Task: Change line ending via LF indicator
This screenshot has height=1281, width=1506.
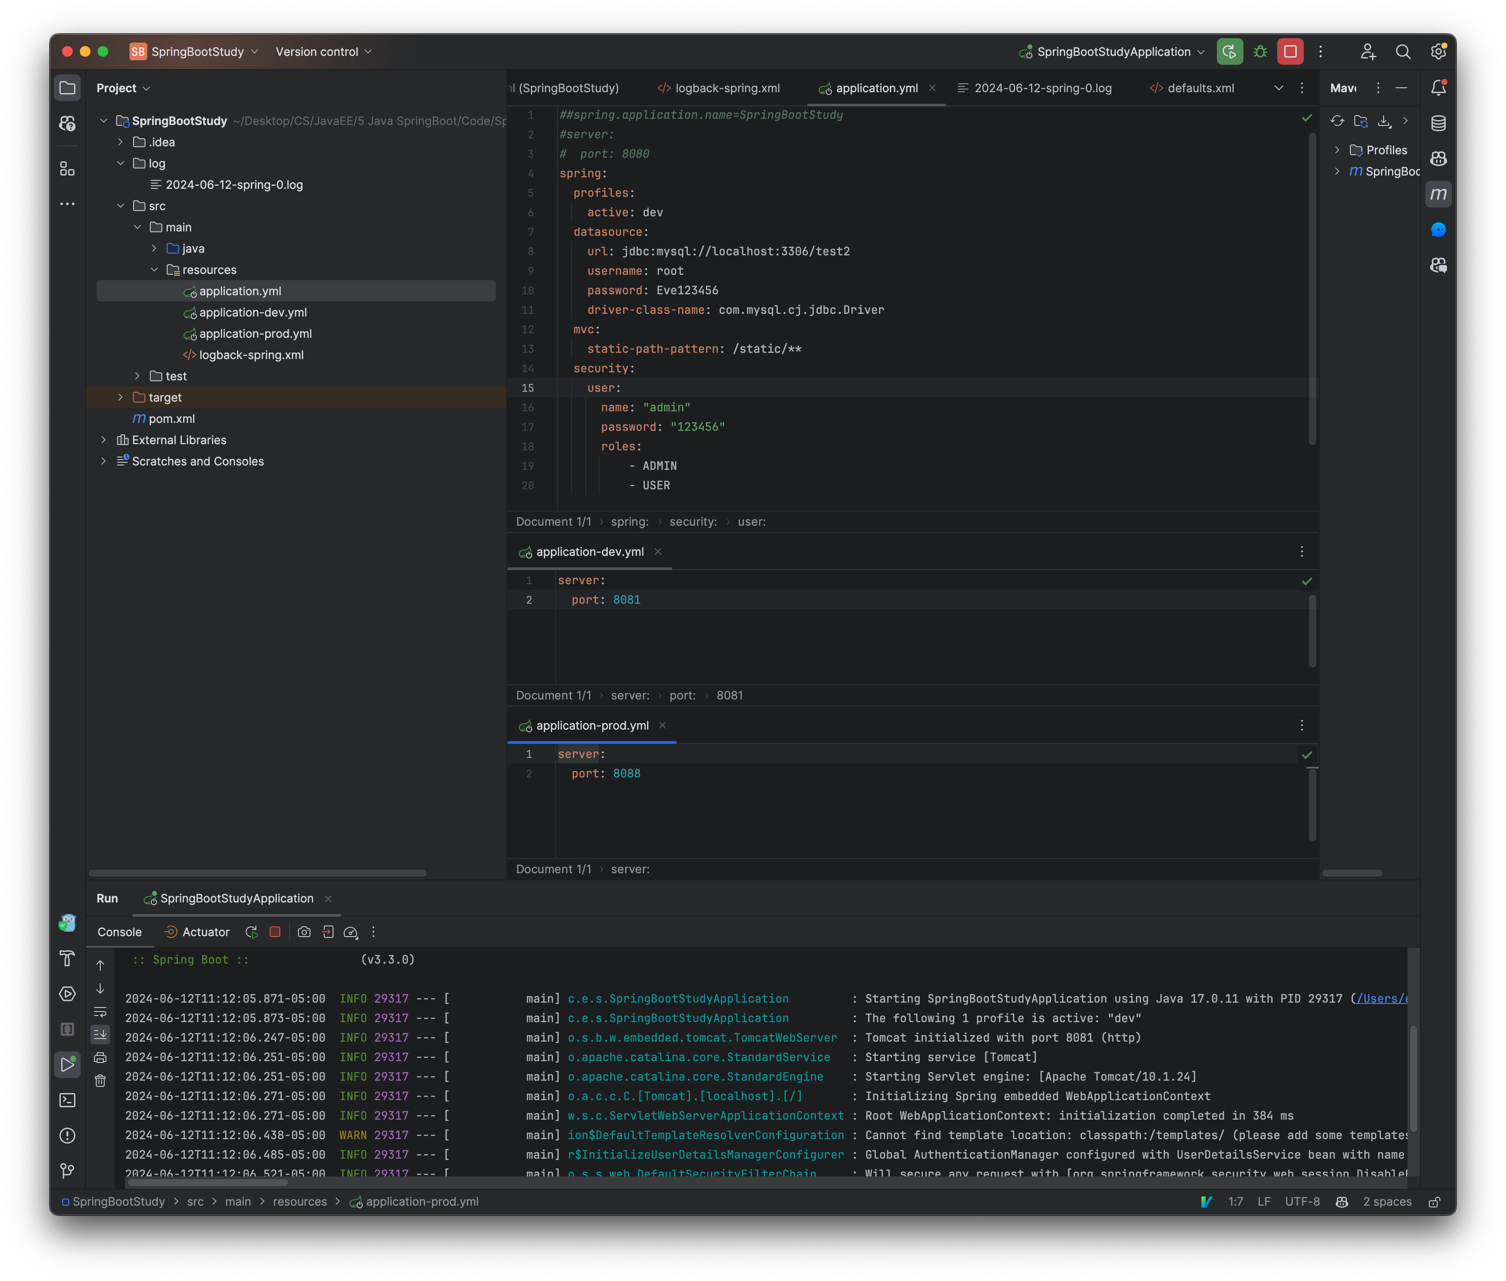Action: [1264, 1202]
